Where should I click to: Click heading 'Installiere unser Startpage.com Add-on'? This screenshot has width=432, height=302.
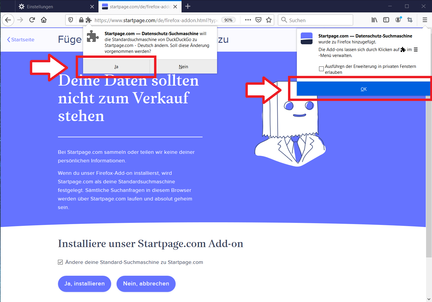pyautogui.click(x=151, y=244)
